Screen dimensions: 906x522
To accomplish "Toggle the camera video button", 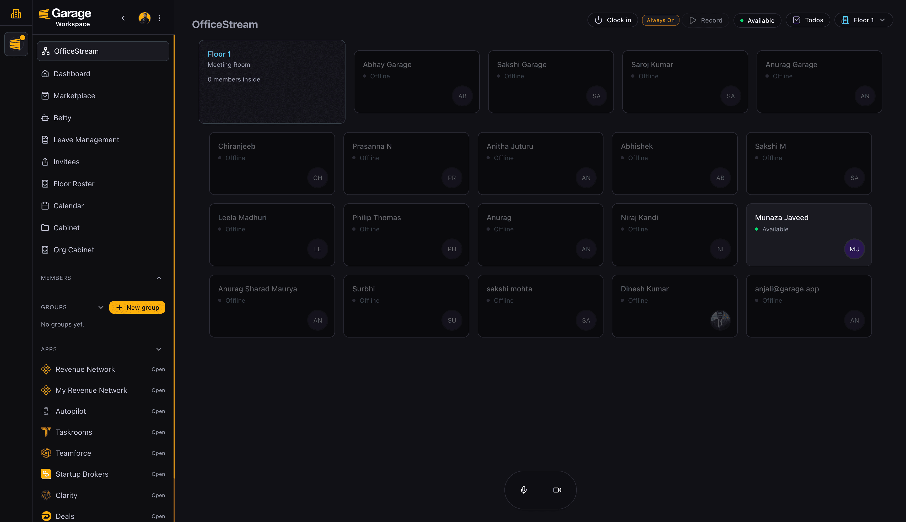I will click(x=557, y=490).
